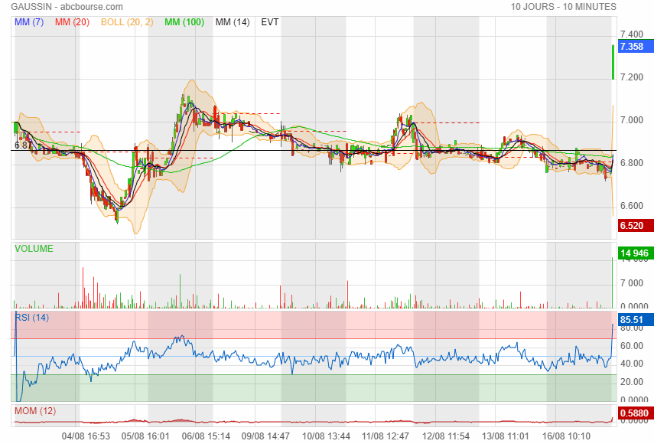Click the green MM (100) legend label

(184, 22)
